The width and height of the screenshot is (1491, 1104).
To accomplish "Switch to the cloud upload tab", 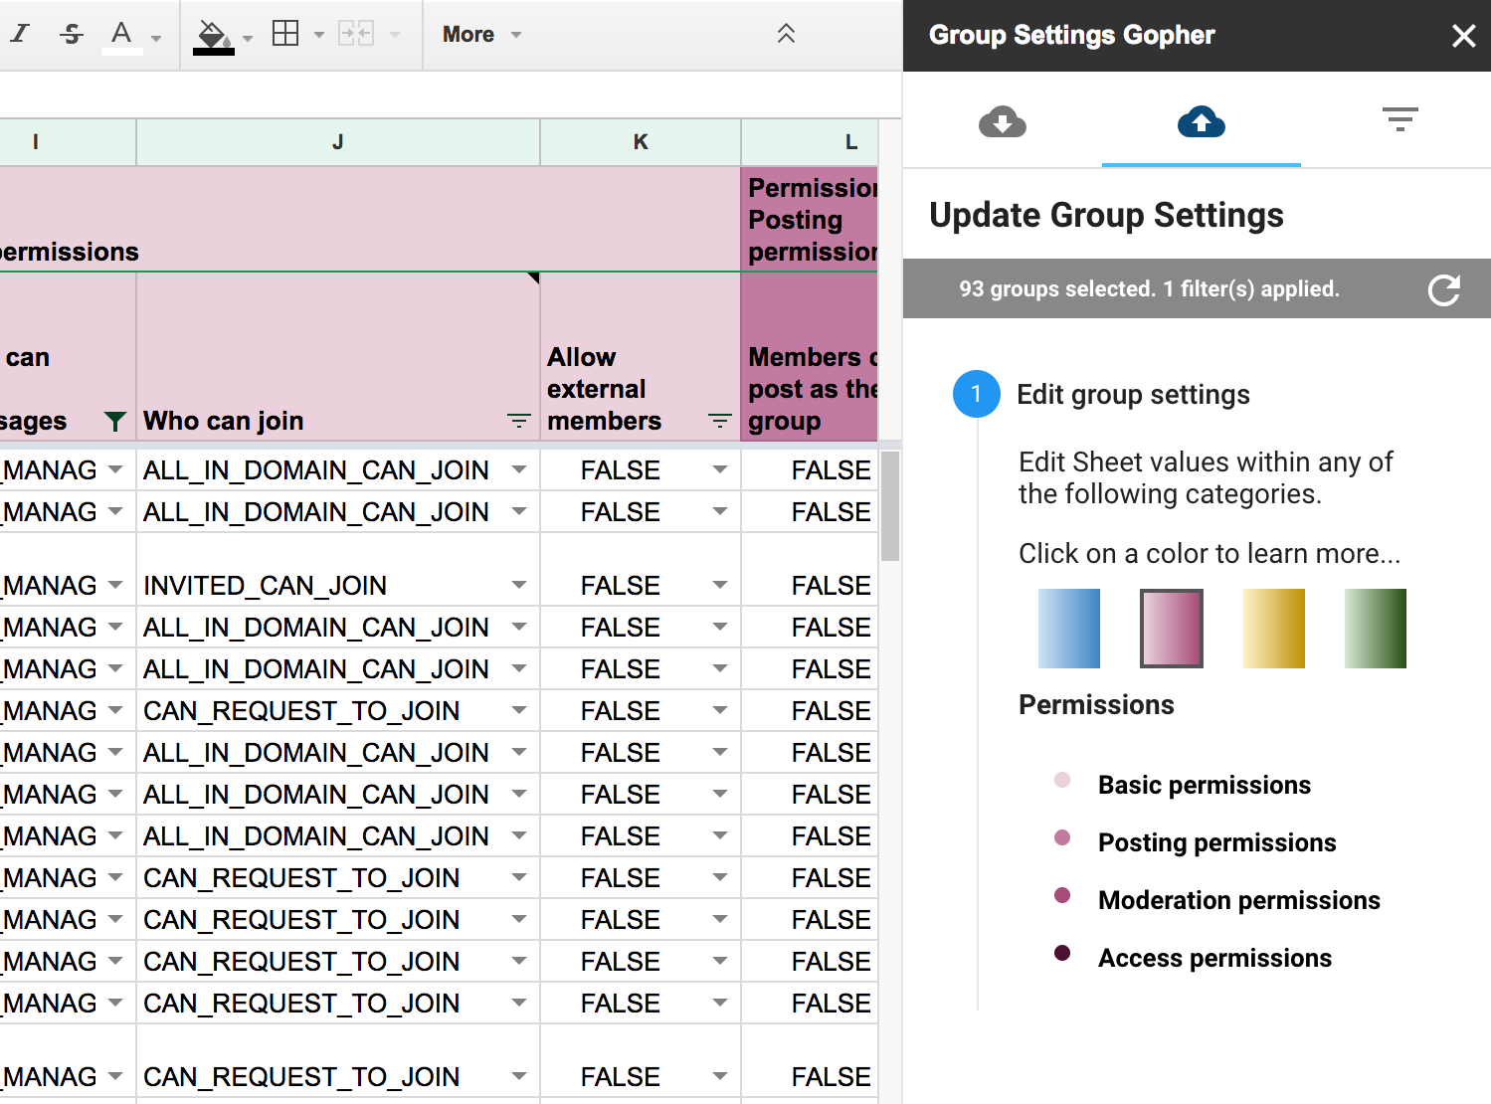I will [1201, 122].
